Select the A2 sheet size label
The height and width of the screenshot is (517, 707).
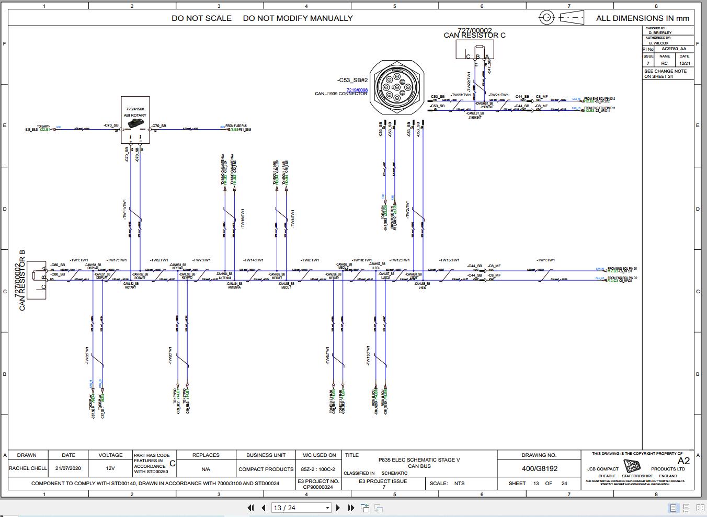pyautogui.click(x=683, y=461)
